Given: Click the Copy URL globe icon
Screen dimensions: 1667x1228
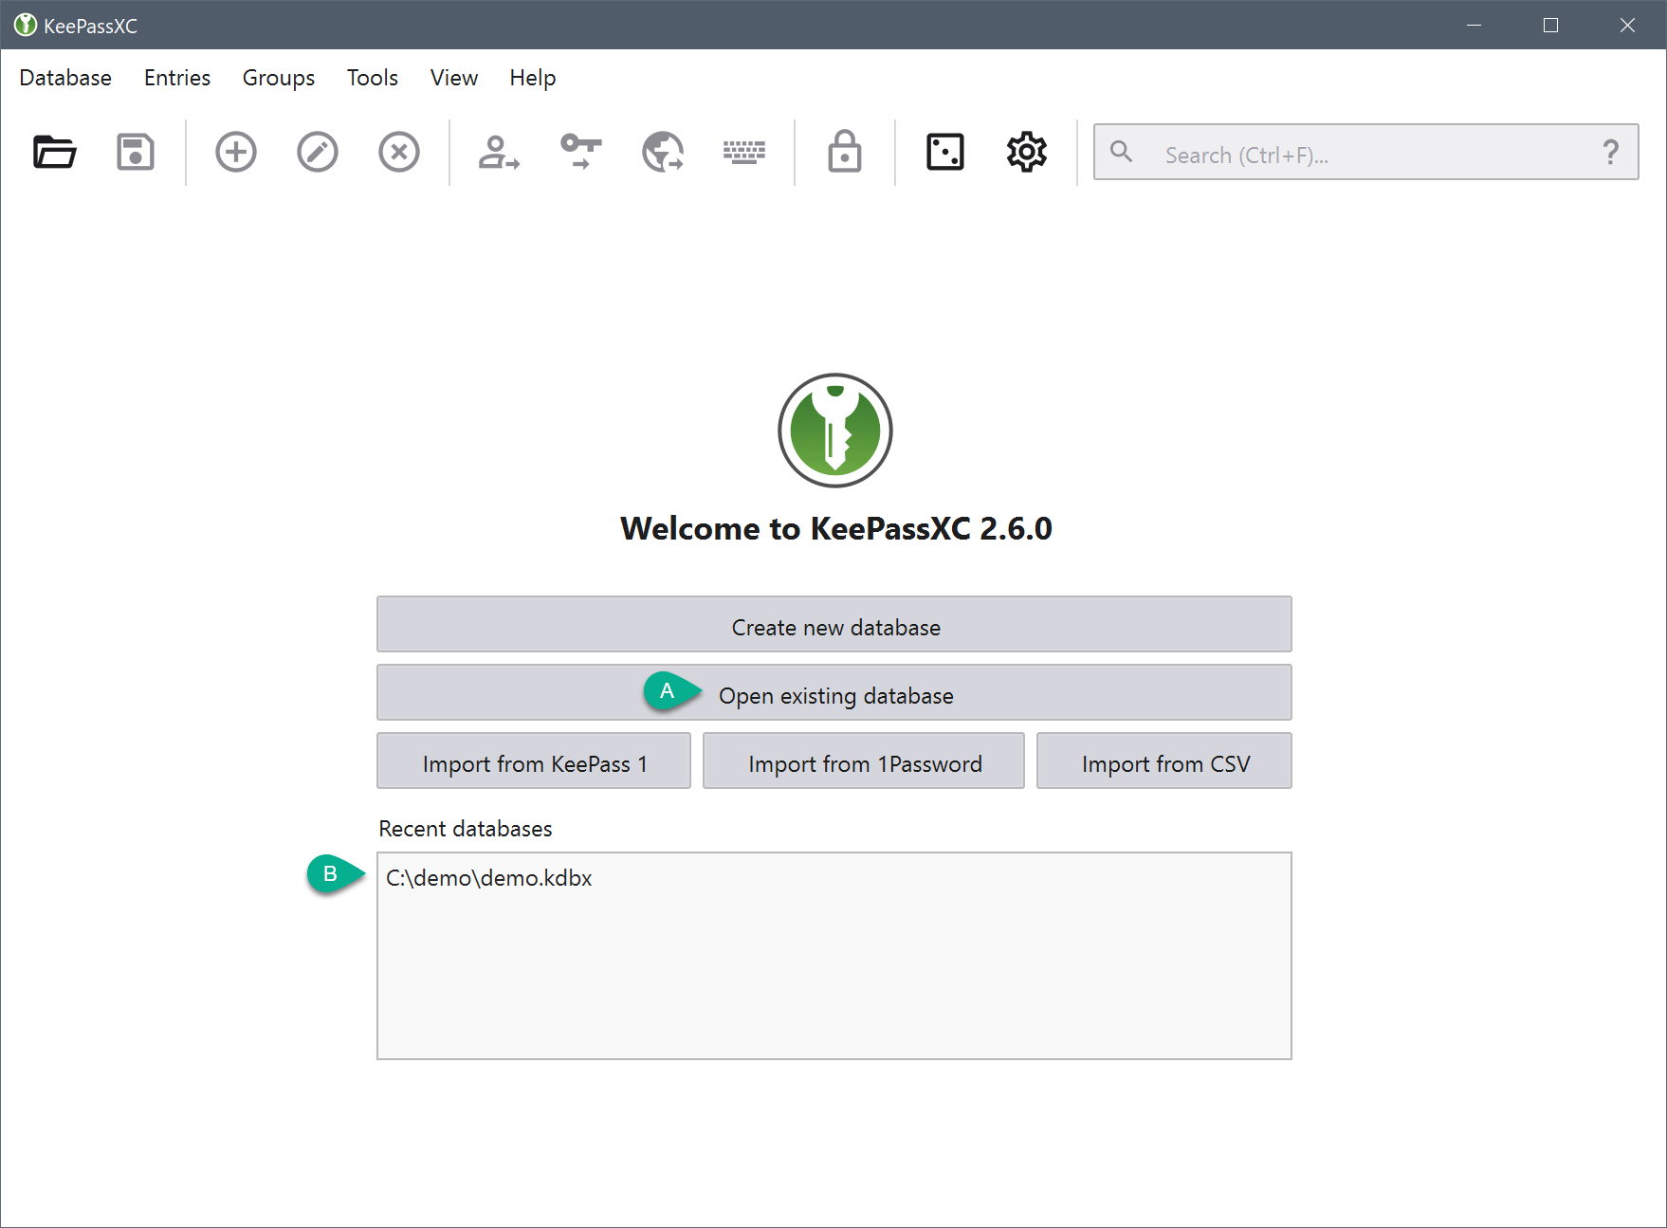Looking at the screenshot, I should 663,152.
